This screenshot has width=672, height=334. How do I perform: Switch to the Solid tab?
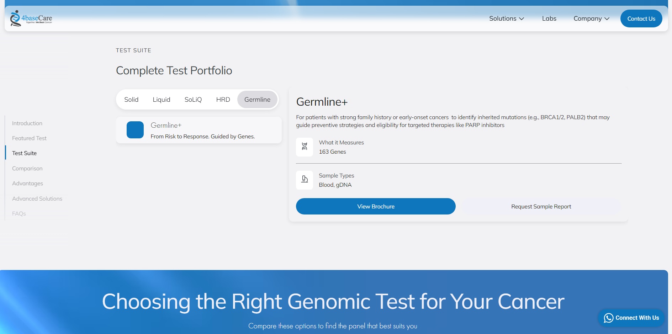(131, 100)
